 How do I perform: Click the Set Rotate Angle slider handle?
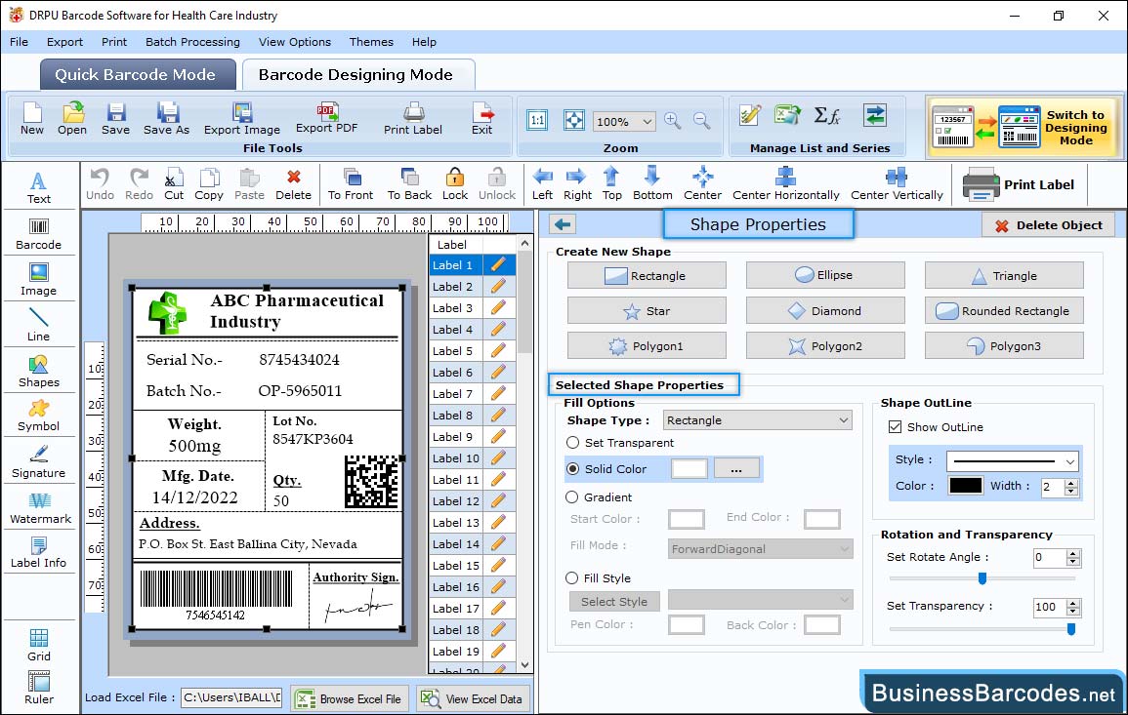(982, 577)
